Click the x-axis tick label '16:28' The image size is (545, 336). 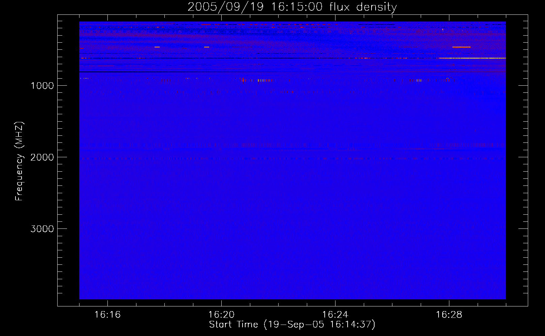(449, 314)
